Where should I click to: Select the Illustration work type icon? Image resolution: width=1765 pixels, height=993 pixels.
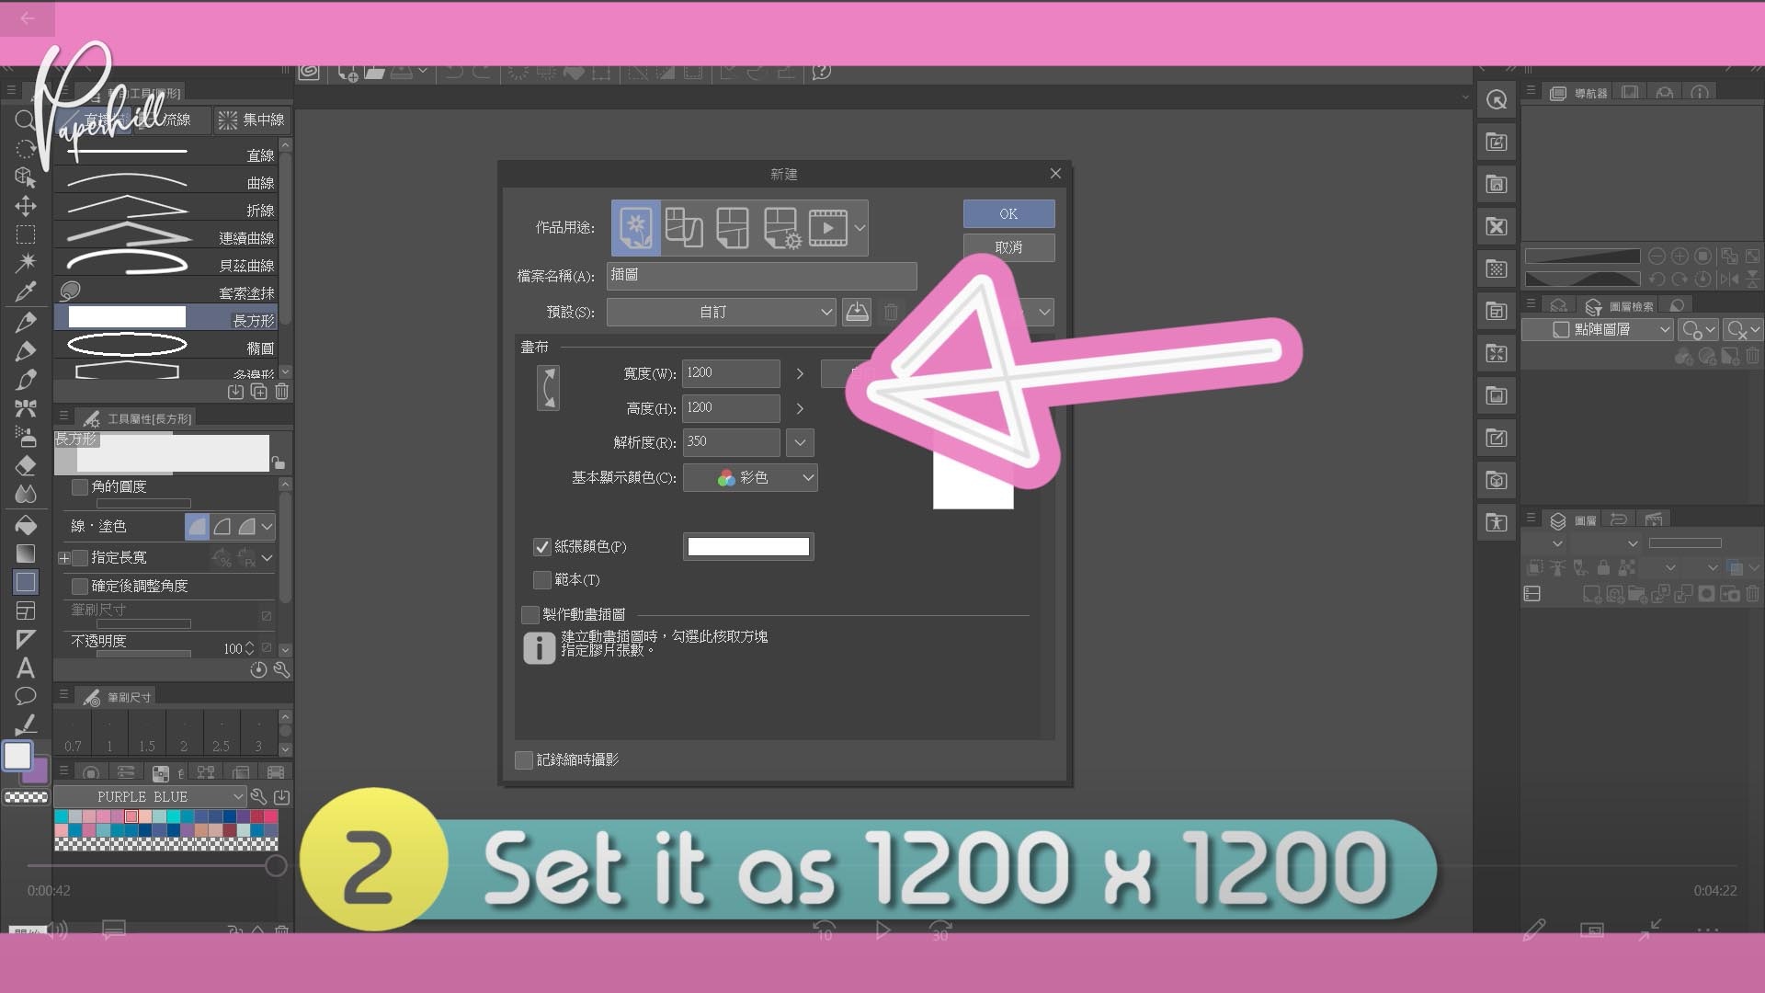tap(635, 227)
